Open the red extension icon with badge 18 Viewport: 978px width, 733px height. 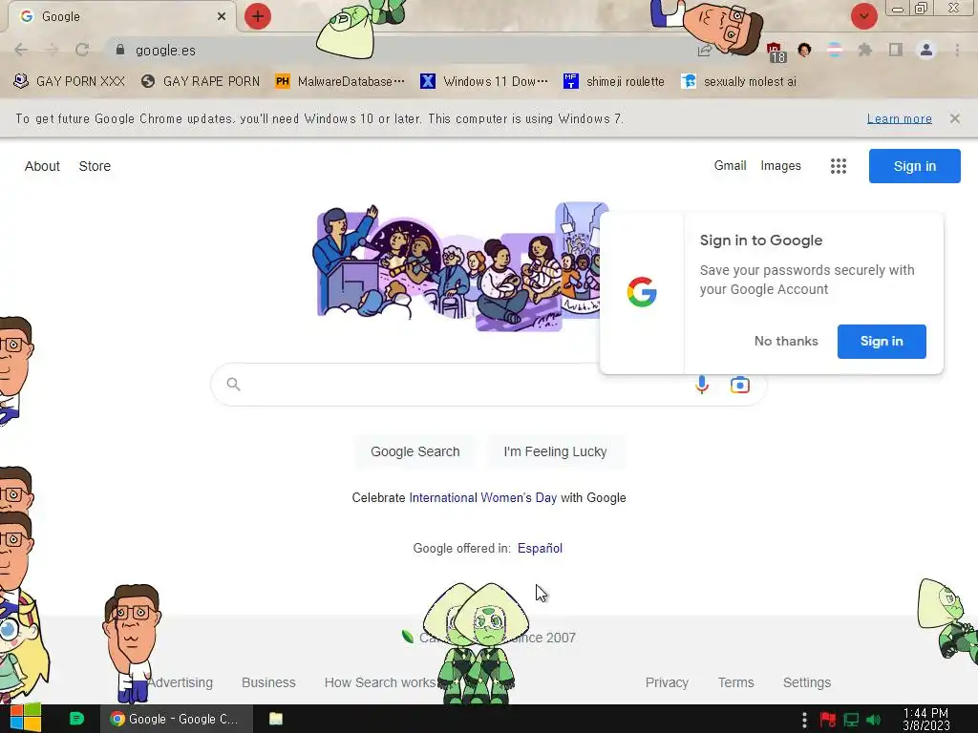pyautogui.click(x=776, y=52)
